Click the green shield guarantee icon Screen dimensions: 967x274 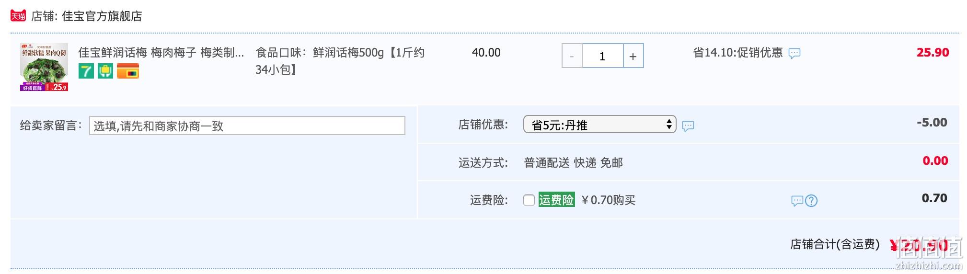105,71
